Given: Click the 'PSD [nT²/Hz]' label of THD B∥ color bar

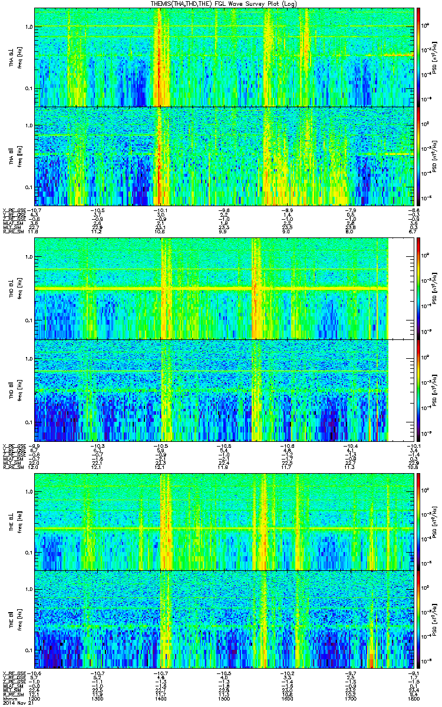Looking at the screenshot, I should point(435,390).
